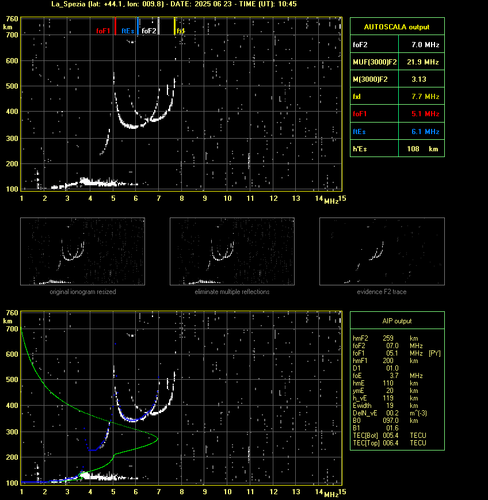The width and height of the screenshot is (488, 500).
Task: Select the h_vE 119 km row
Action: click(386, 398)
